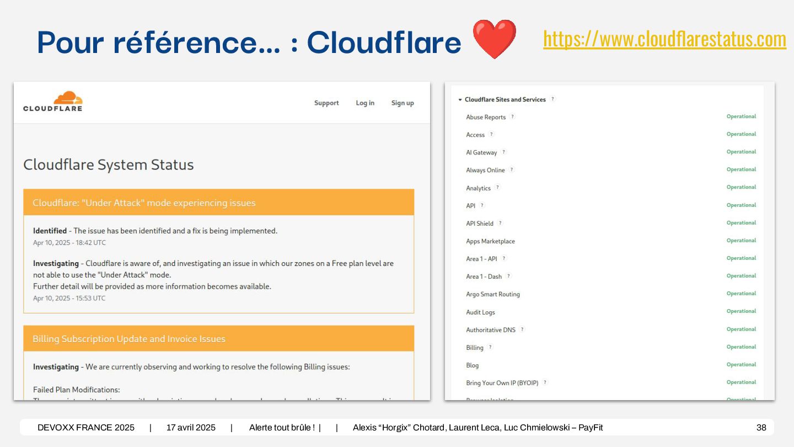Screen dimensions: 794x447
Task: Click the Sign up link
Action: 403,103
